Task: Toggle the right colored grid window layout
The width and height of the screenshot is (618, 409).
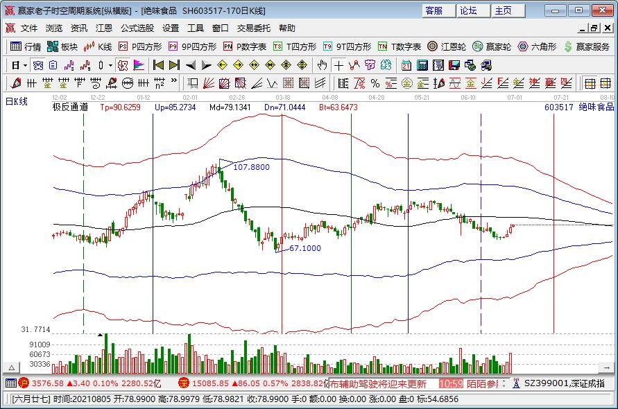Action: [606, 84]
